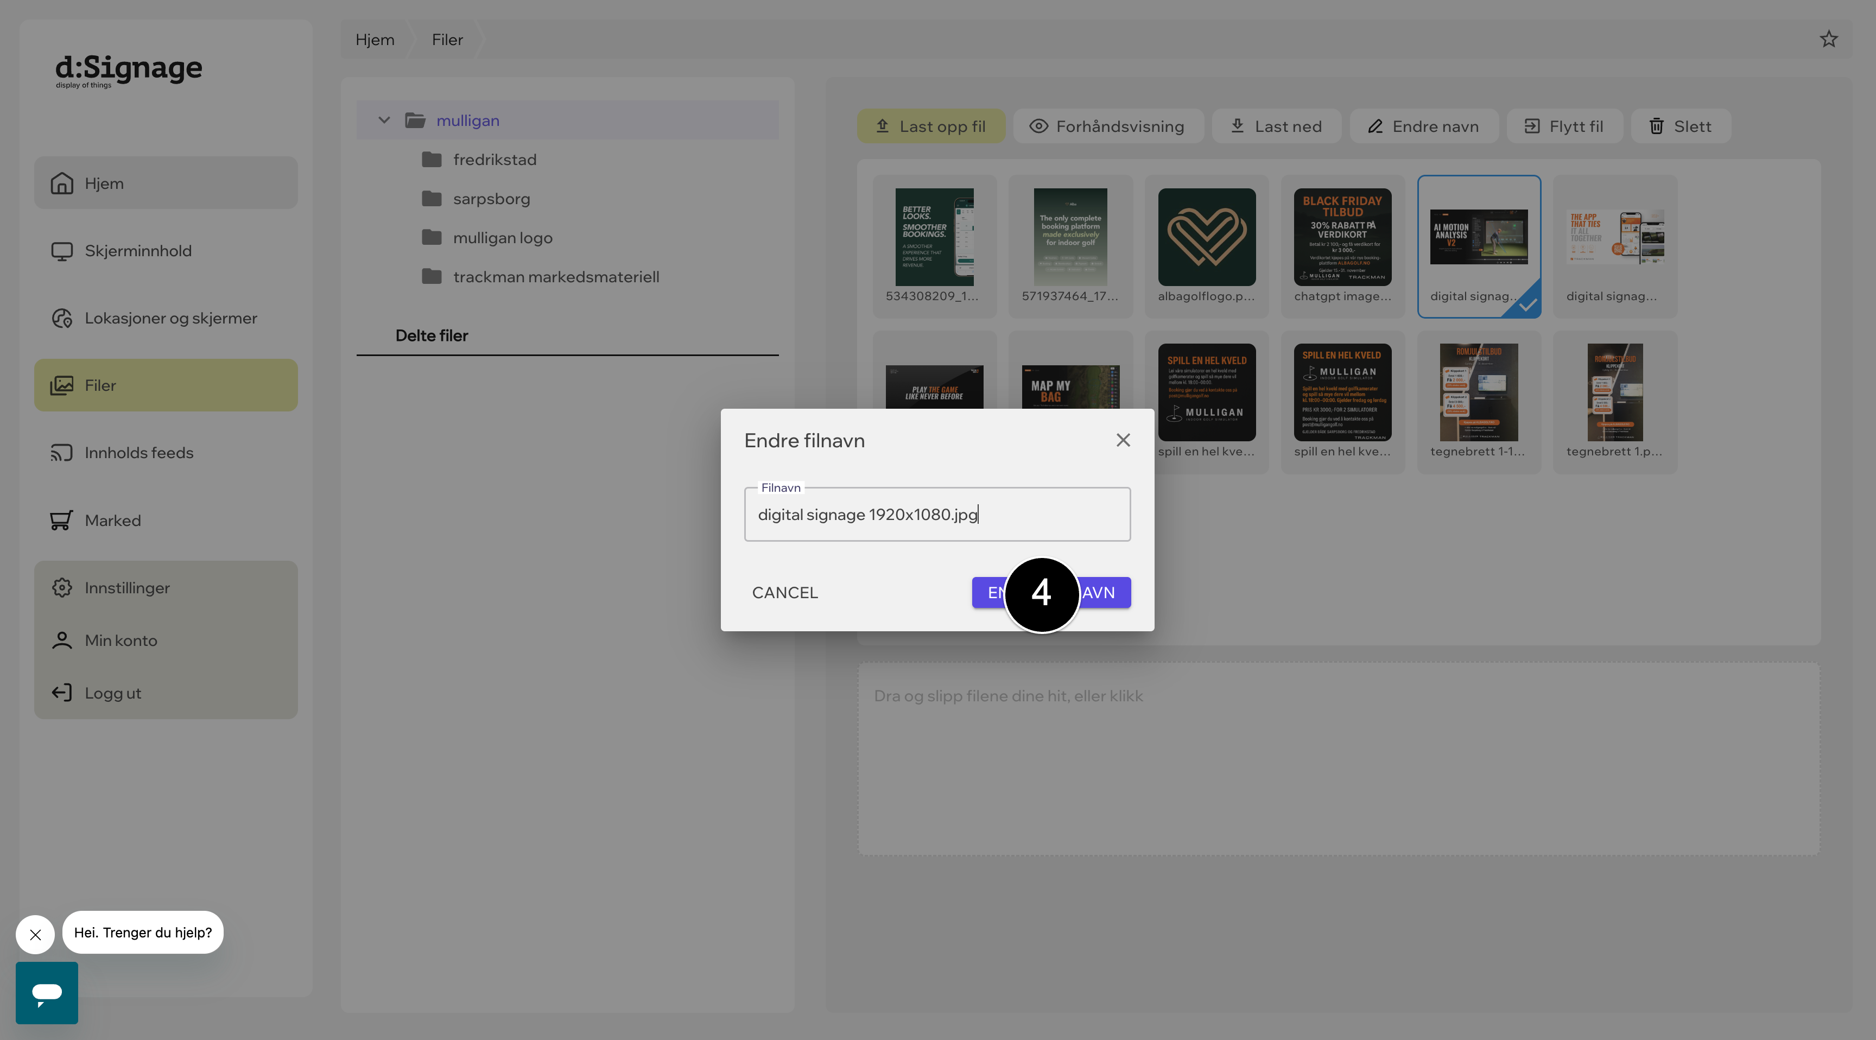The image size is (1876, 1040).
Task: Click the Skjerminnhold monitor icon
Action: click(x=62, y=251)
